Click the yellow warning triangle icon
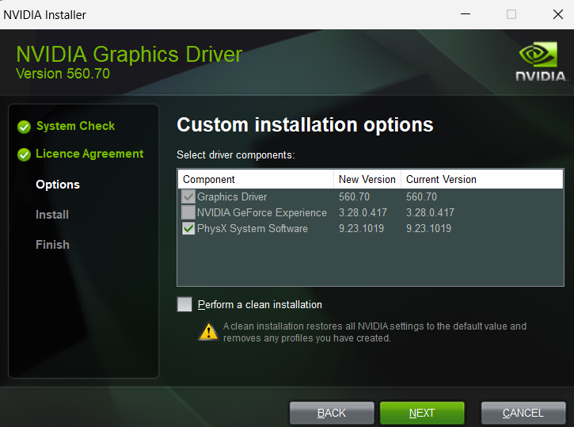Image resolution: width=574 pixels, height=427 pixels. coord(209,331)
